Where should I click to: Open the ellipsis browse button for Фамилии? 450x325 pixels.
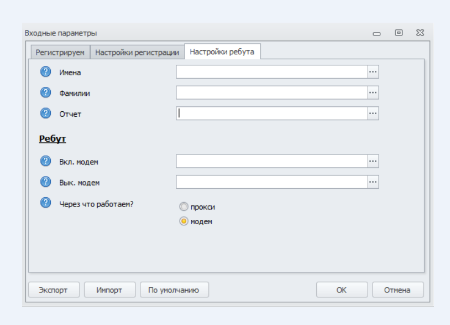click(x=373, y=92)
